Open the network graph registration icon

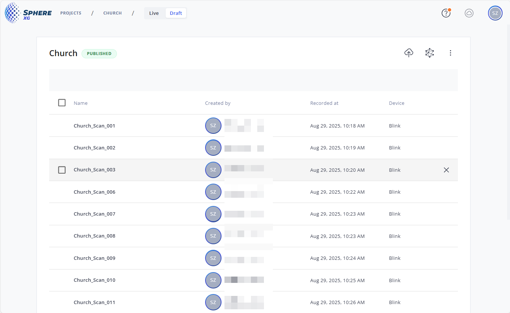(430, 53)
